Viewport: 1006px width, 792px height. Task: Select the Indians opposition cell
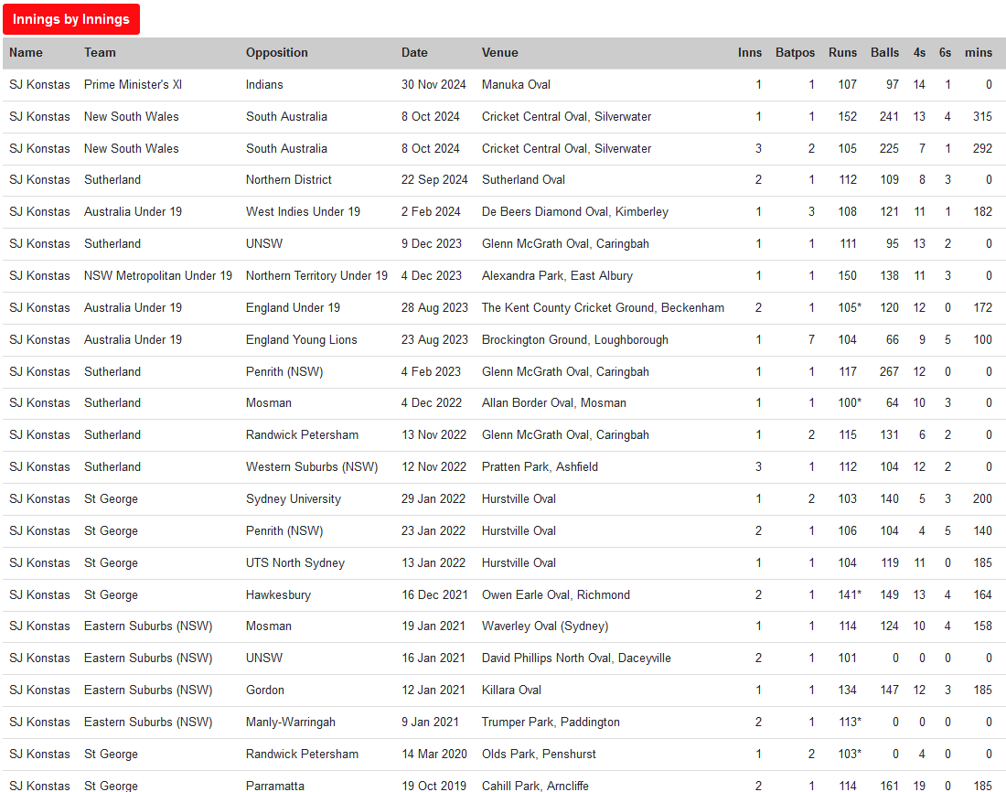click(264, 85)
